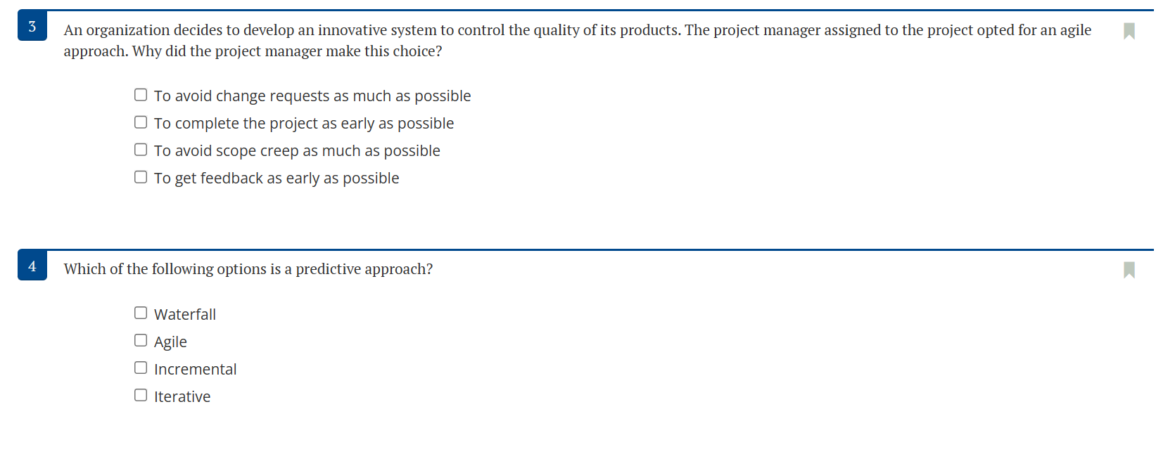
Task: Check 'To avoid change requests as much as possible'
Action: 141,93
